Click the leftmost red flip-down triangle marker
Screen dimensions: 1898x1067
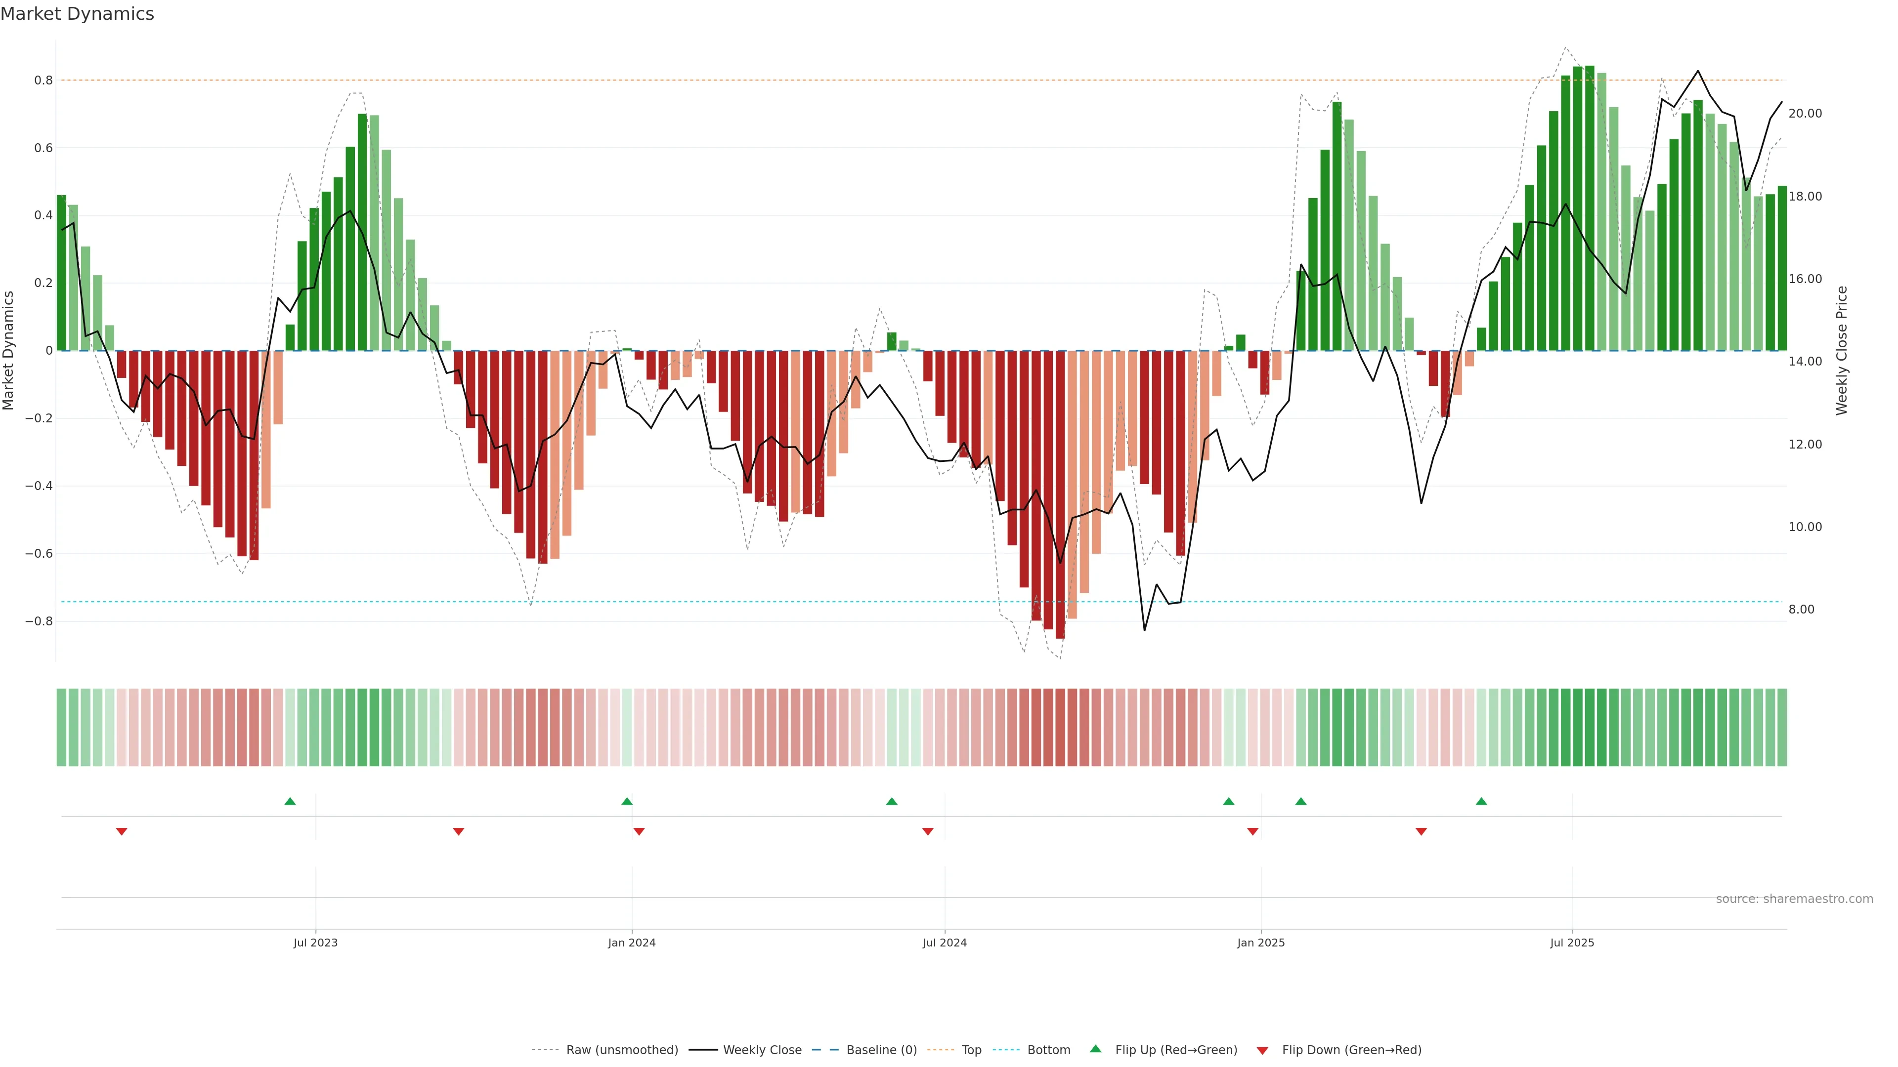point(122,831)
